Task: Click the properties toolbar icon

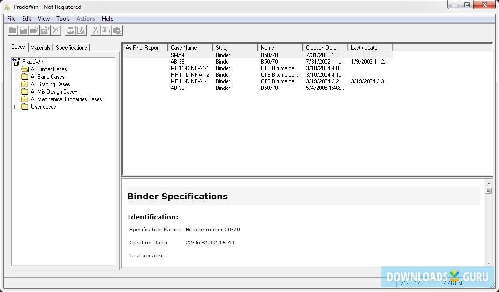Action: [x=45, y=30]
